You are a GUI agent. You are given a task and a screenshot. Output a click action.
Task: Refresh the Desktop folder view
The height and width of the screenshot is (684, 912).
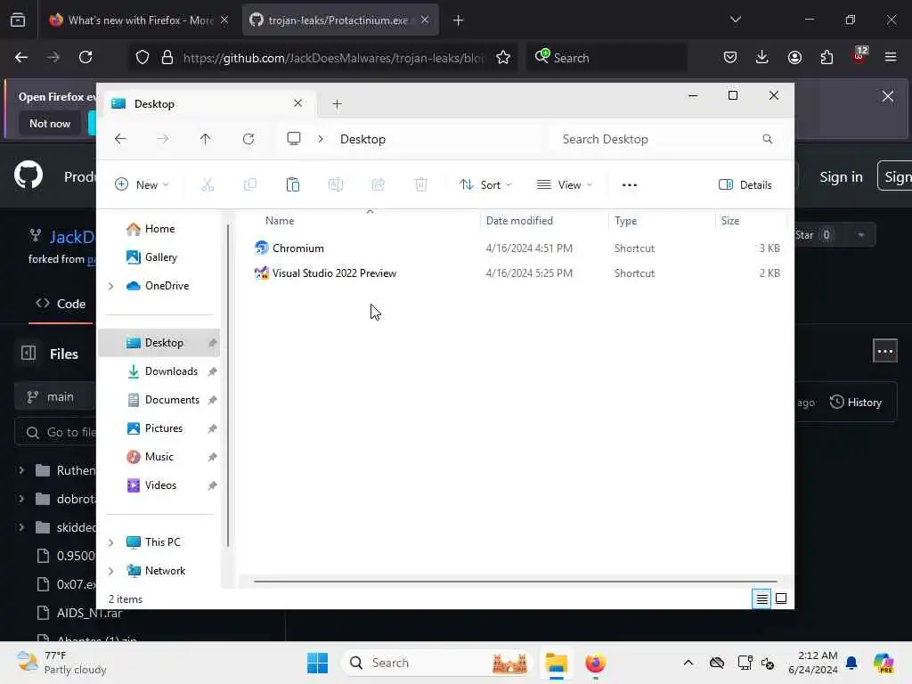pyautogui.click(x=248, y=139)
